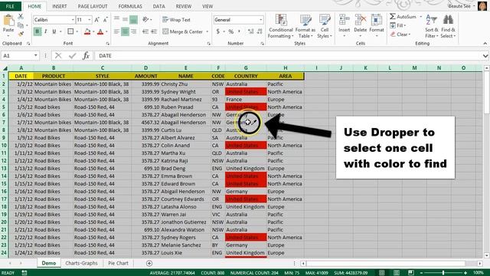The height and width of the screenshot is (276, 490).
Task: Open the General number format dropdown
Action: point(260,20)
